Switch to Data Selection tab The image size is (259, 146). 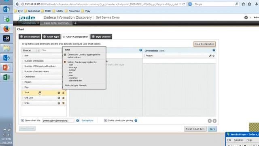click(30, 37)
